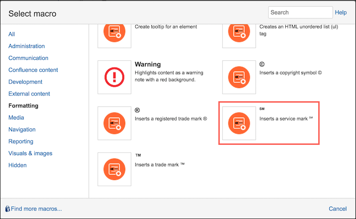Open Confluence content category
The width and height of the screenshot is (356, 219).
coord(33,70)
